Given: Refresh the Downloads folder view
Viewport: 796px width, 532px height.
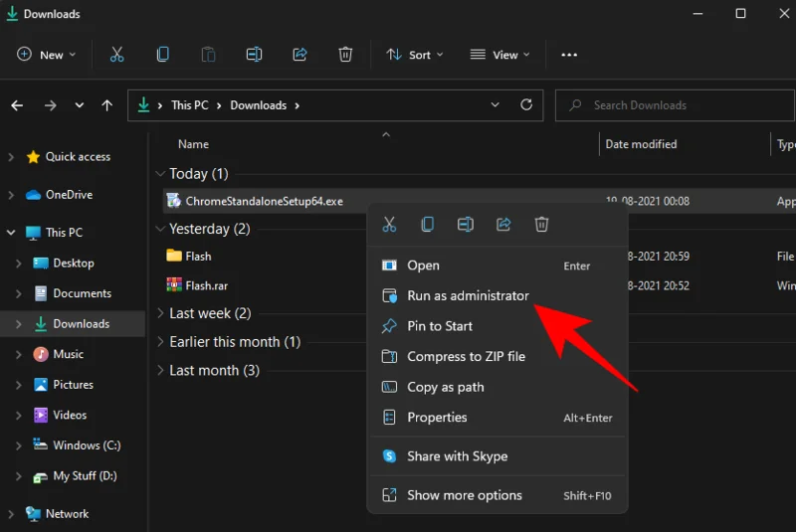Looking at the screenshot, I should (526, 105).
